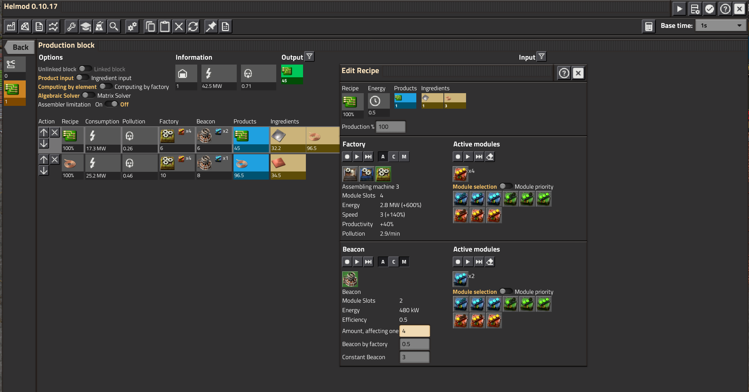The width and height of the screenshot is (749, 392).
Task: Toggle Unlinked block / Linked block switch
Action: point(85,69)
